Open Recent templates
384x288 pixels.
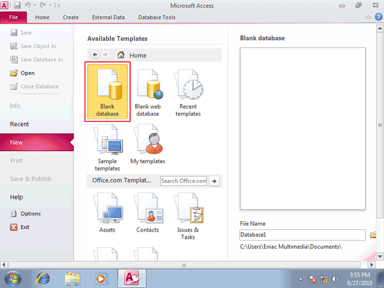(188, 92)
